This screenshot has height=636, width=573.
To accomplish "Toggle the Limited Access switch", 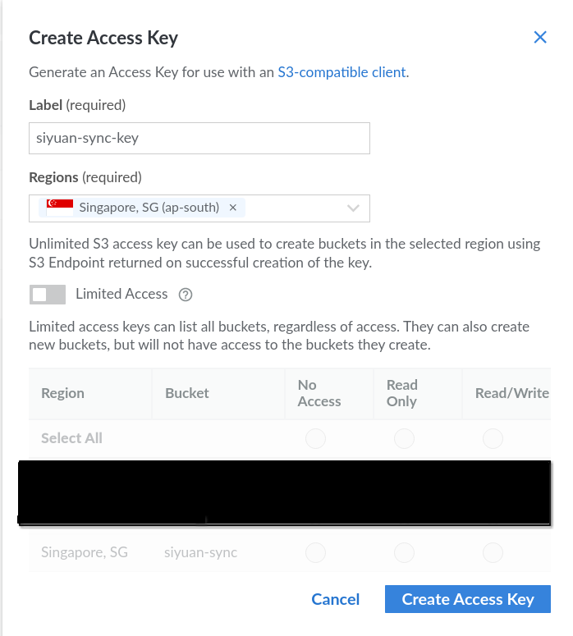I will pos(47,295).
